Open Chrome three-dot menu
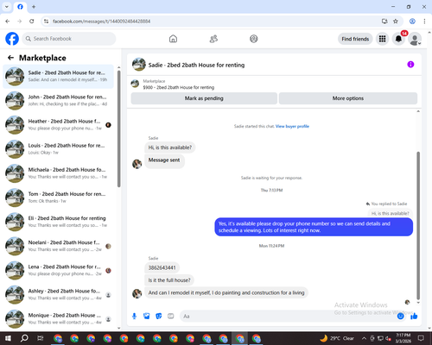Screen dimensions: 432x345 point(424,21)
